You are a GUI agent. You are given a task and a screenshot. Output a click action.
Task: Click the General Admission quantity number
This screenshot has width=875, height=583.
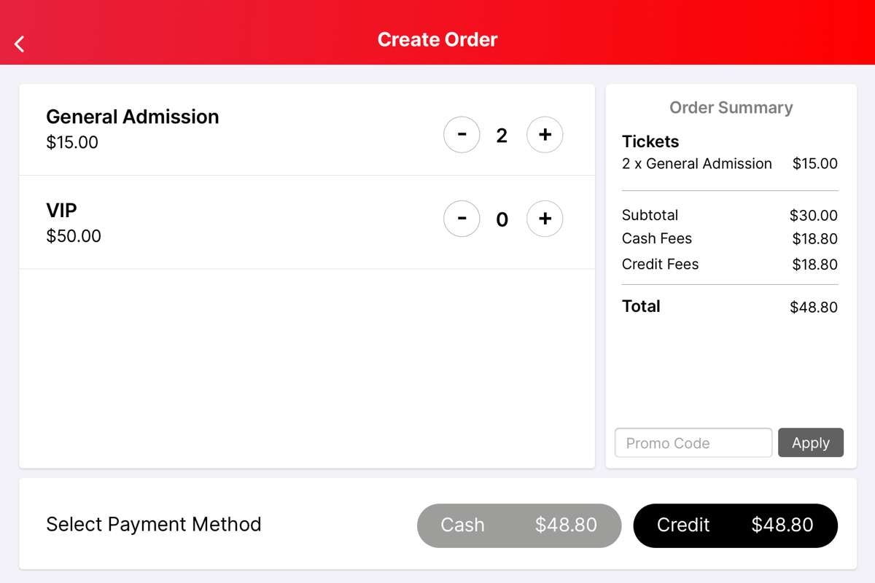(x=502, y=136)
